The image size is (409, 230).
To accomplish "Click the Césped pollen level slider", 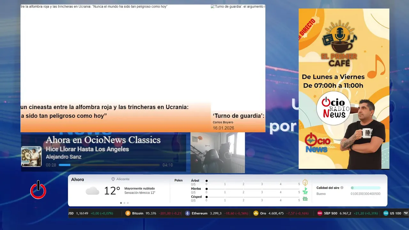I will click(x=253, y=197).
